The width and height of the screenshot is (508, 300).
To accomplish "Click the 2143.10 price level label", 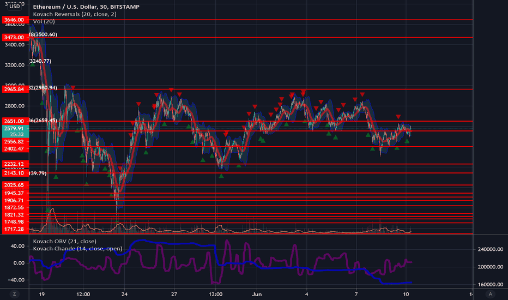I will click(15, 173).
